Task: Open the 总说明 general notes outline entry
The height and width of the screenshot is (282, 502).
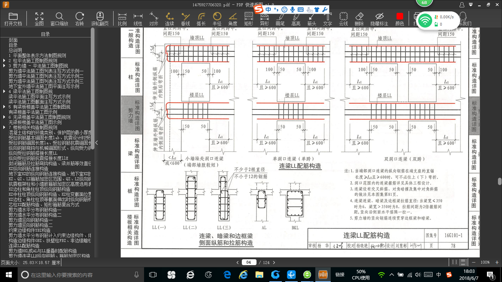Action: pos(15,50)
